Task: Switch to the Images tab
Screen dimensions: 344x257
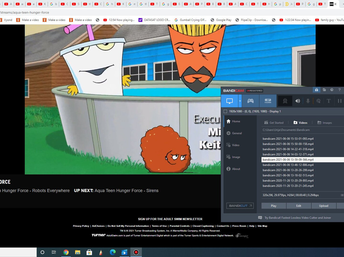Action: [324, 122]
